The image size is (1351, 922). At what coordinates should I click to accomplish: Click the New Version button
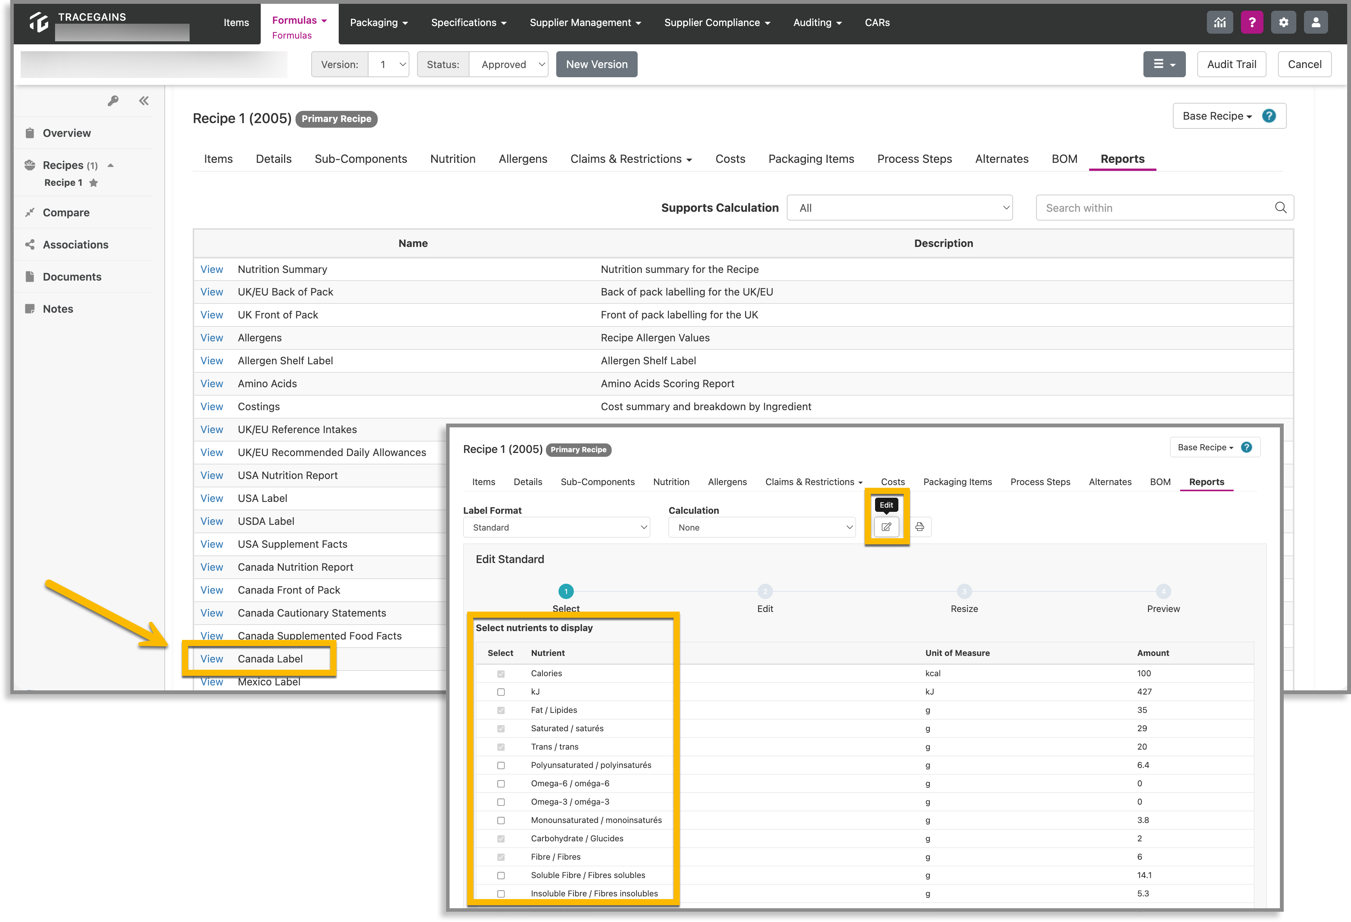point(596,64)
